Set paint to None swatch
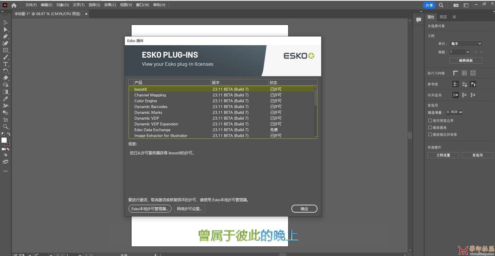The height and width of the screenshot is (256, 495). (x=8, y=149)
